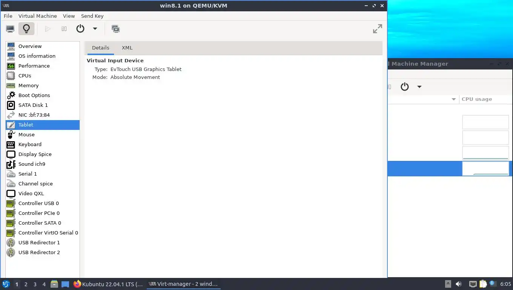Image resolution: width=513 pixels, height=290 pixels.
Task: Select the CPUs entry
Action: 43,76
